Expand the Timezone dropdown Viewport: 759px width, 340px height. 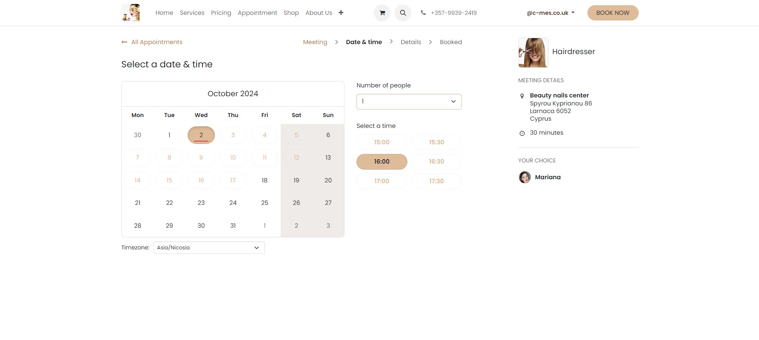(209, 248)
